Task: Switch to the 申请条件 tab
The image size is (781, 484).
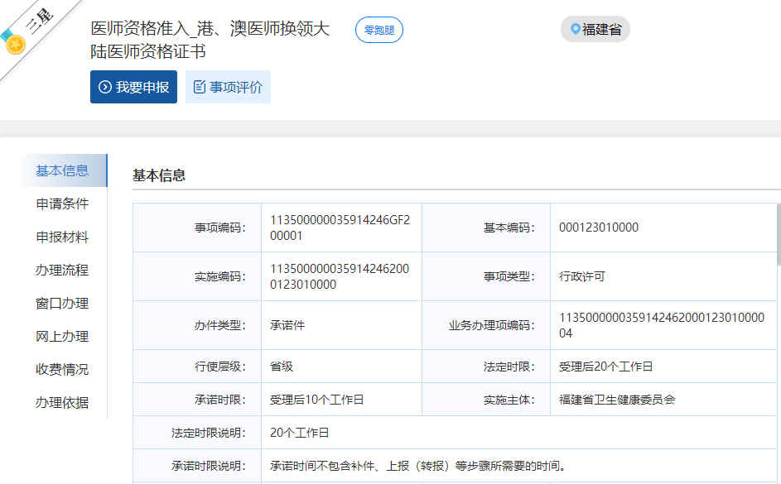Action: (62, 204)
